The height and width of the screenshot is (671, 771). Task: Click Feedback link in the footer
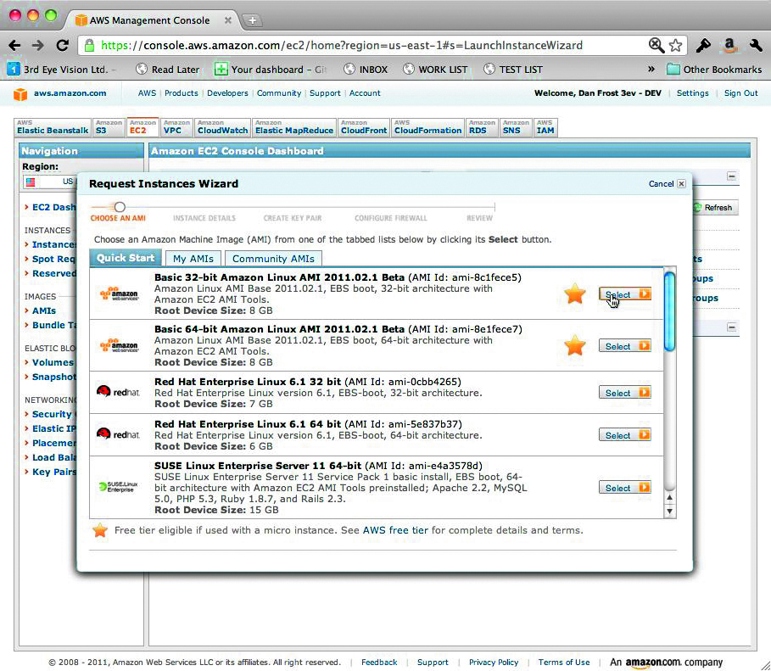379,663
